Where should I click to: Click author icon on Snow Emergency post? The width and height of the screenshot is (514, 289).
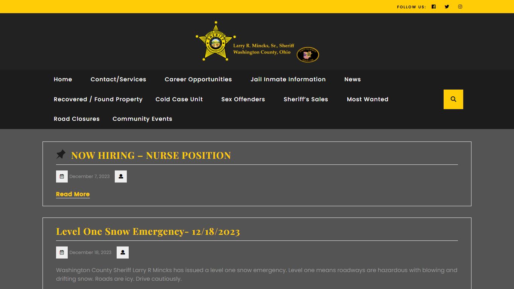pos(123,252)
